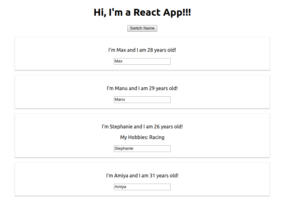Select the Stephanie name input box
Viewport: 282px width, 205px height.
(142, 148)
